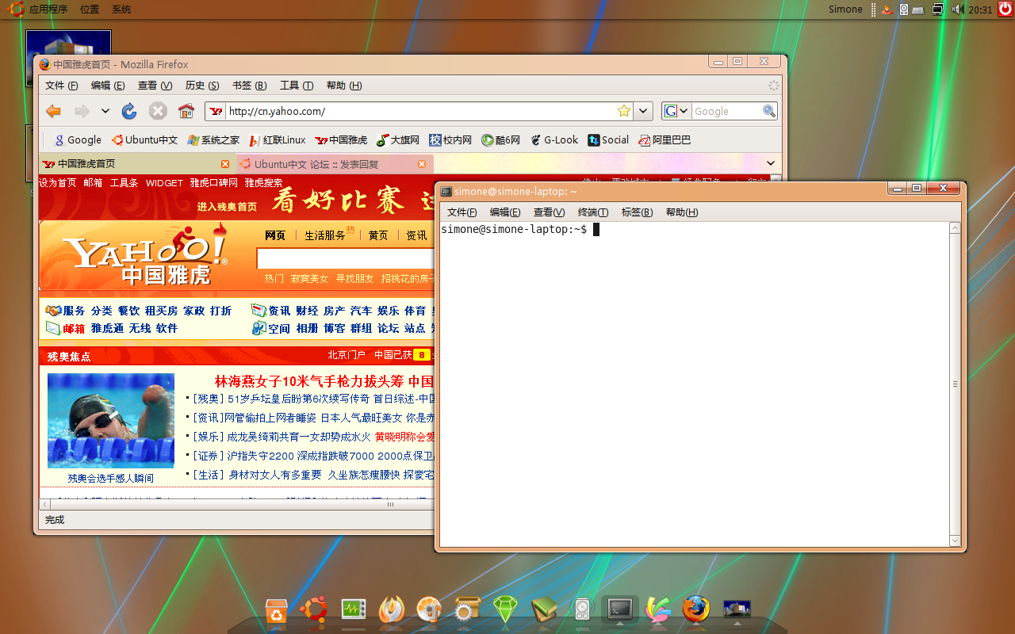
Task: Open Firefox 工具 menu
Action: point(297,86)
